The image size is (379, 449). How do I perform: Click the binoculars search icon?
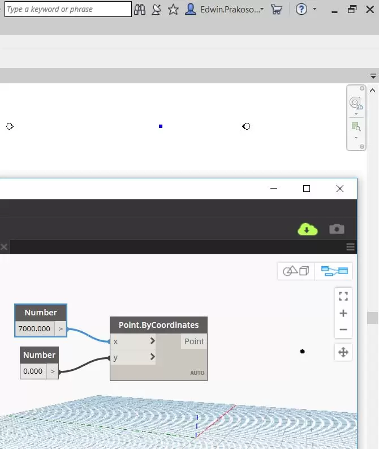click(x=140, y=9)
